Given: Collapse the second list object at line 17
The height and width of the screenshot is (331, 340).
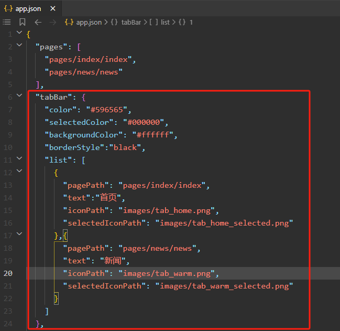Looking at the screenshot, I should point(19,234).
